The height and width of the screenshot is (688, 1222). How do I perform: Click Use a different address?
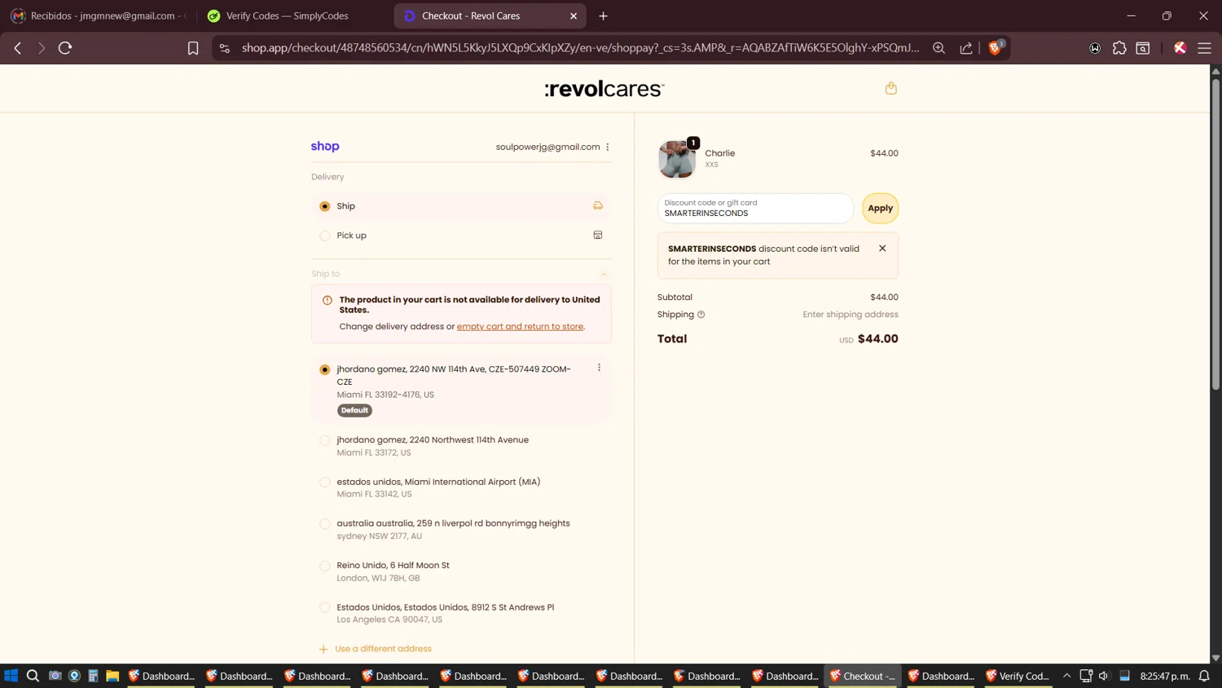tap(376, 649)
